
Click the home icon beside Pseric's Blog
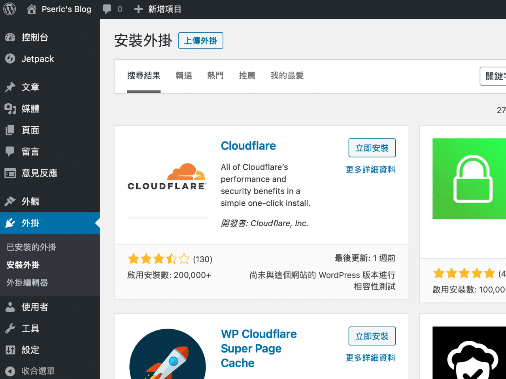[32, 9]
